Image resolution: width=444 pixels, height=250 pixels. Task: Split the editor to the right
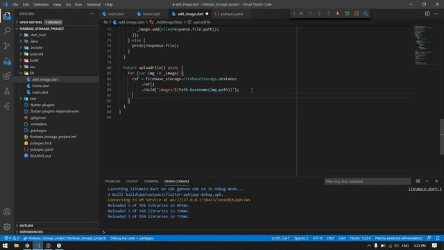tap(427, 14)
